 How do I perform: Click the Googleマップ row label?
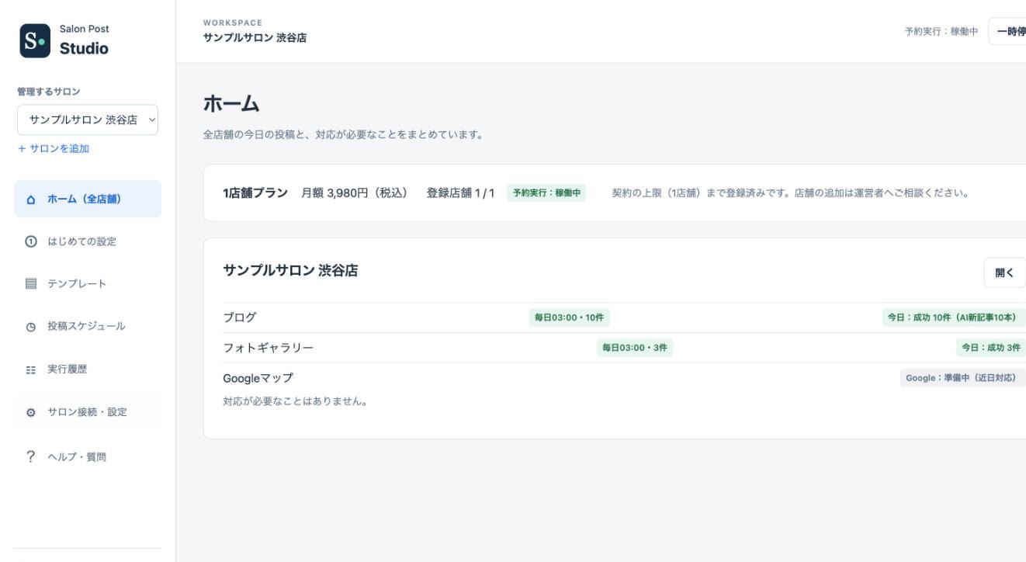click(x=258, y=378)
